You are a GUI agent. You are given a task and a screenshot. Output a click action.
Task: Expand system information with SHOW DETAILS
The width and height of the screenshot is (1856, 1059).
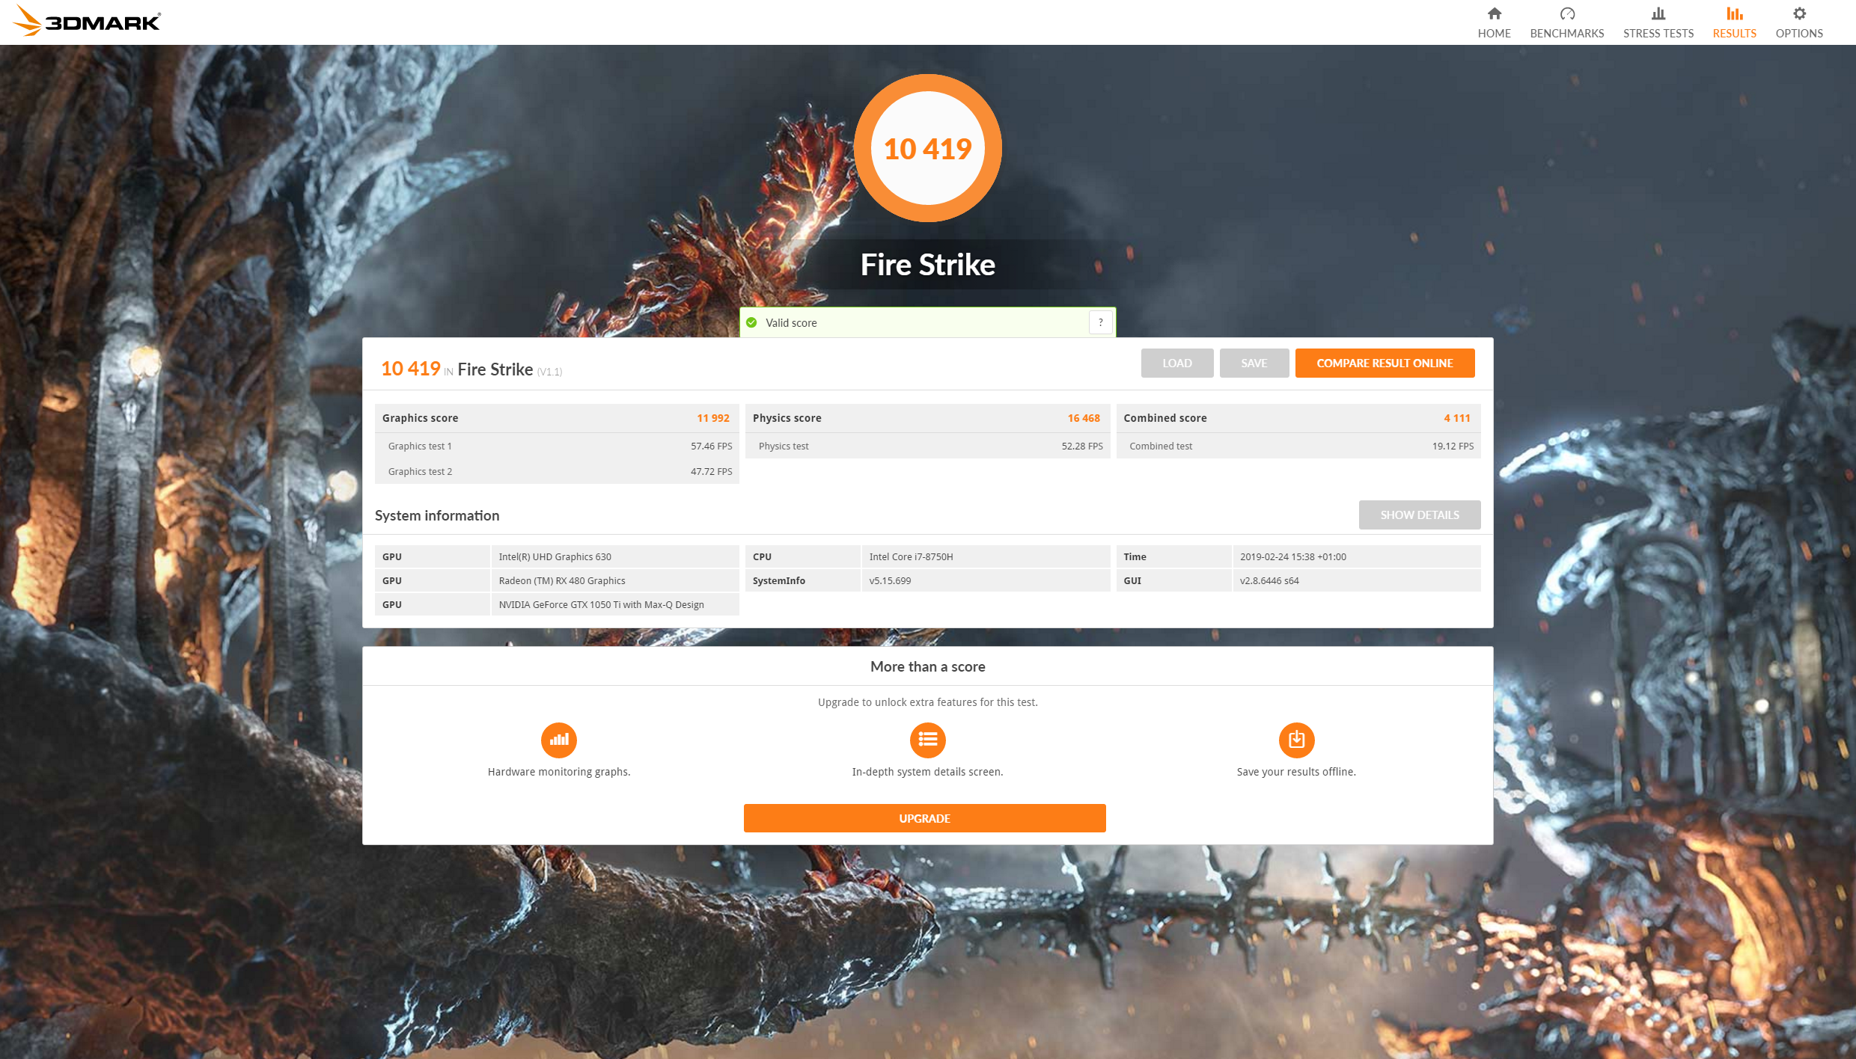[1419, 515]
